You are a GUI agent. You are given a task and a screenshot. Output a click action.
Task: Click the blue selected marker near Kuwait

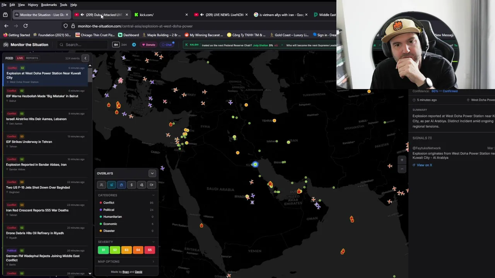pyautogui.click(x=255, y=164)
